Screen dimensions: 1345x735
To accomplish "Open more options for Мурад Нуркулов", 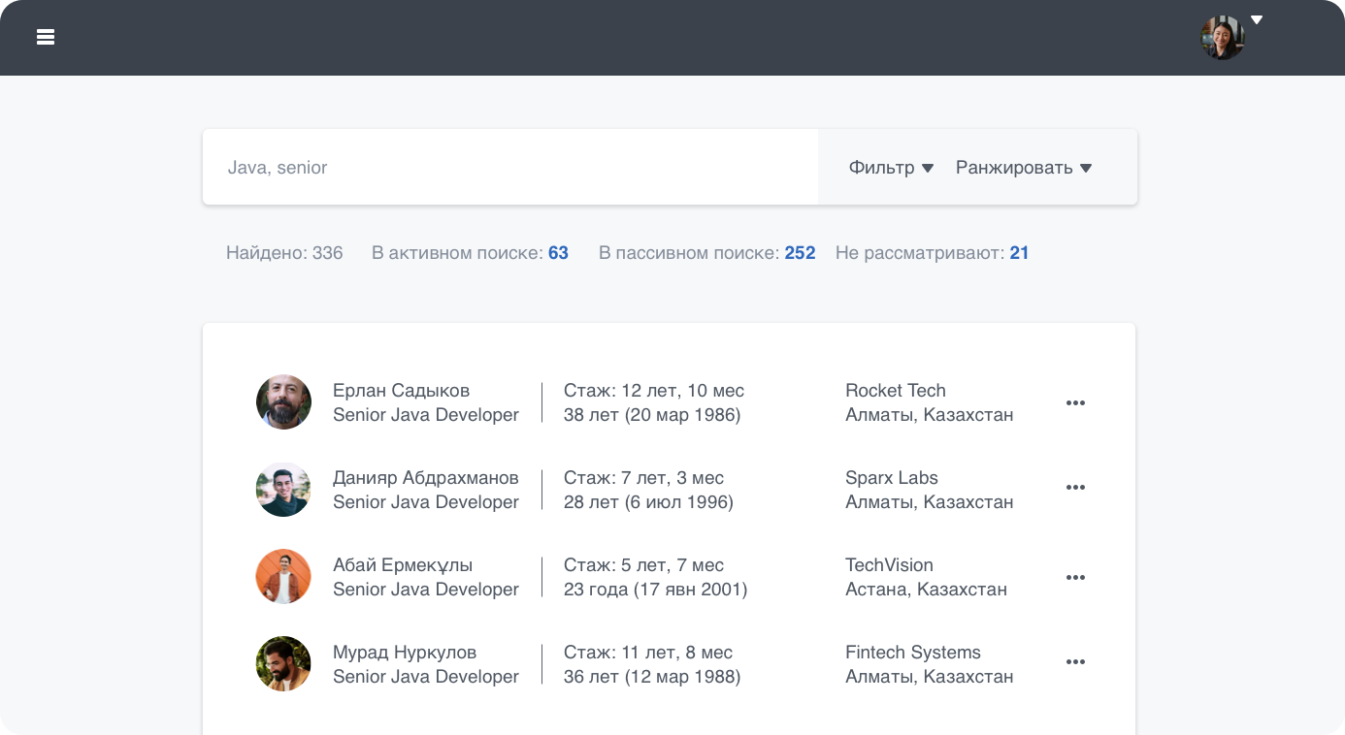I will [1075, 662].
